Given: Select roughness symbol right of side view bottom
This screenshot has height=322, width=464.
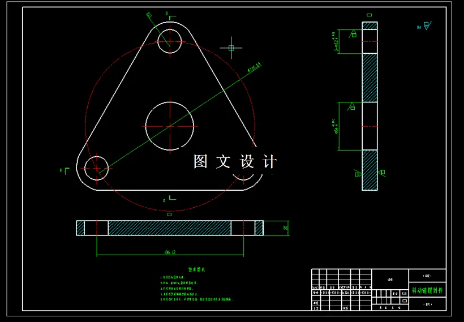Looking at the screenshot, I should point(382,173).
